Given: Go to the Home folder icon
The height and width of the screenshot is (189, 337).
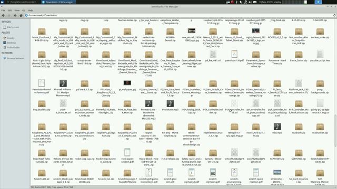Looking at the screenshot, I should coord(21,15).
